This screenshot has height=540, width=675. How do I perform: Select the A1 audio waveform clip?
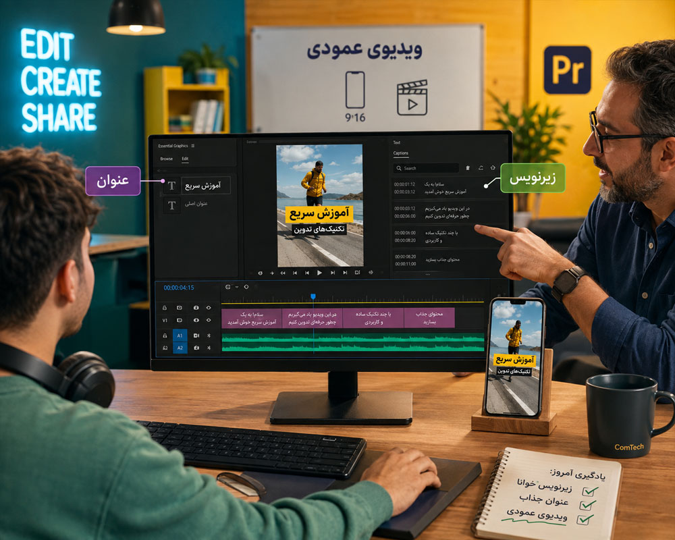click(x=352, y=337)
